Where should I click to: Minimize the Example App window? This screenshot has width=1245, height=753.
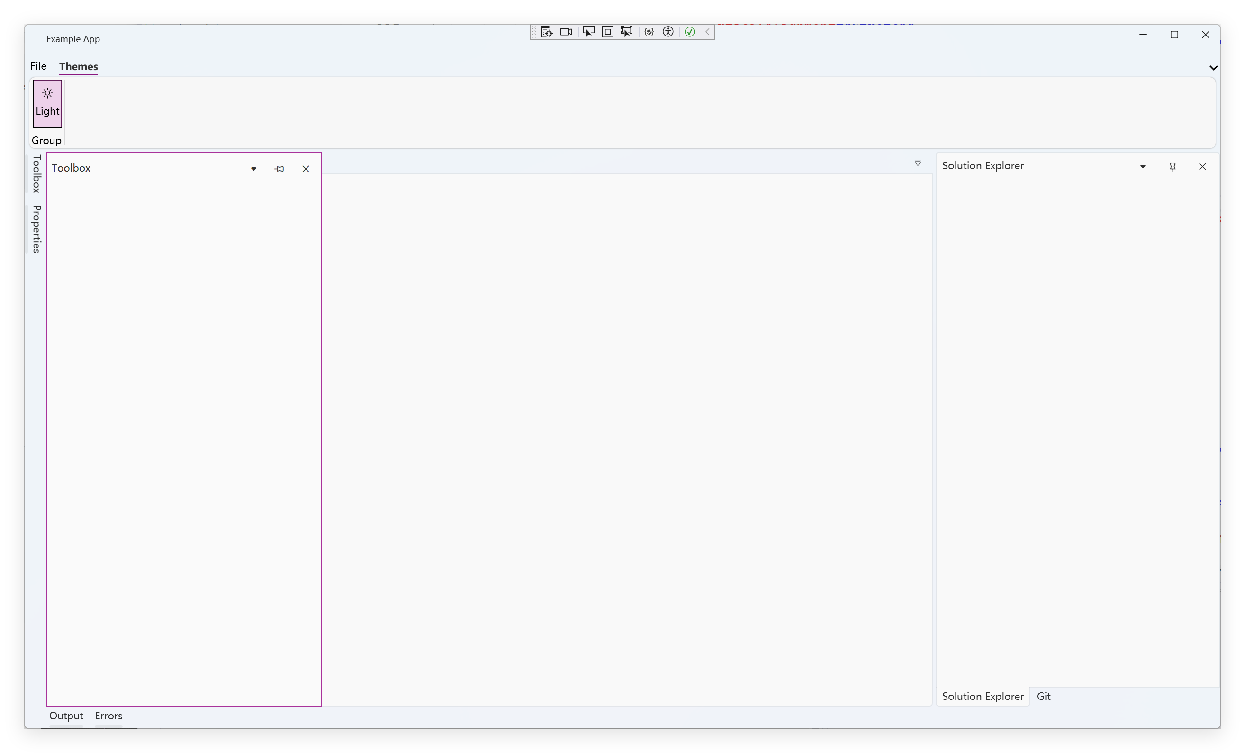pyautogui.click(x=1143, y=35)
